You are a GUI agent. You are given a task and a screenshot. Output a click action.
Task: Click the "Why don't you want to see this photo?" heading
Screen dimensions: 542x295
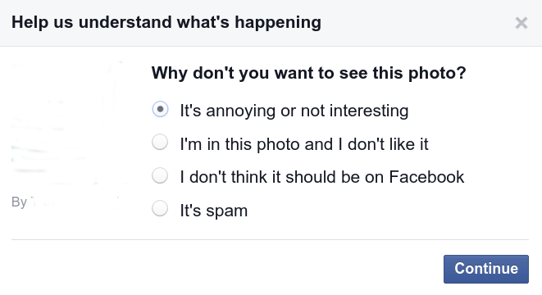(308, 73)
